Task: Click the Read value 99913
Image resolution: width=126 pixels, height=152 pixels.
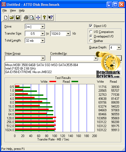Action: click(x=115, y=130)
